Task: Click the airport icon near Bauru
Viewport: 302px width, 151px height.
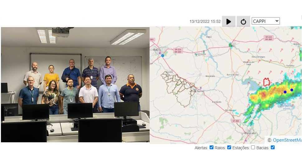Action: (160, 53)
